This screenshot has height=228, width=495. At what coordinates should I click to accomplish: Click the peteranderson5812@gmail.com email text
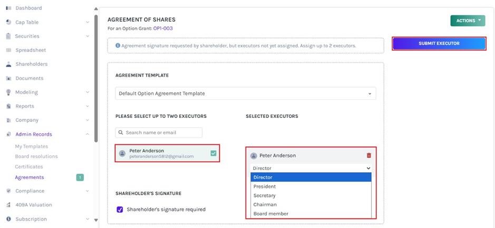click(161, 156)
